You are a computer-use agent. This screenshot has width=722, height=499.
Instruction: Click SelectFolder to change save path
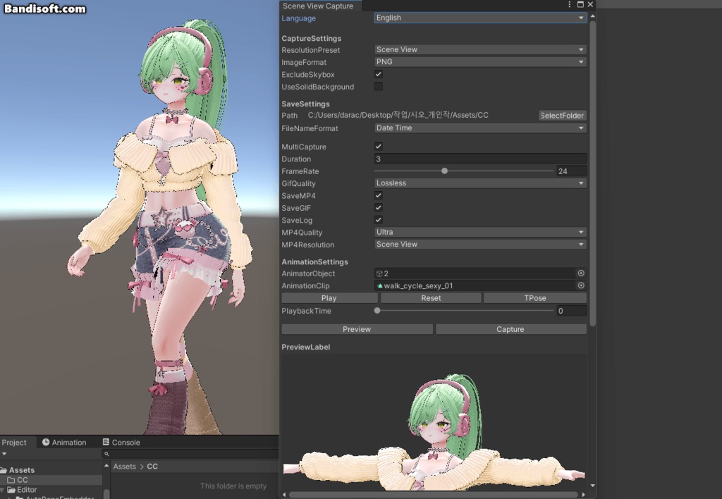562,115
